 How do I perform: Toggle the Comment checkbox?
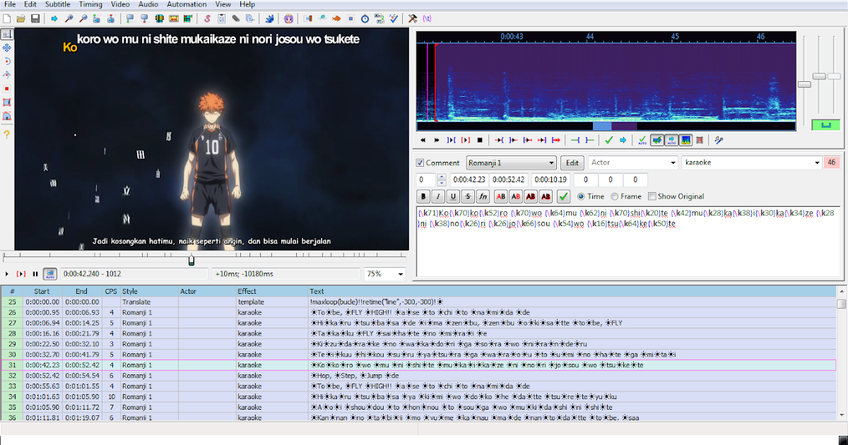420,162
